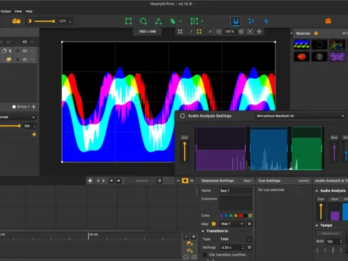
Task: Click the timeline expand arrows icon
Action: [x=186, y=237]
